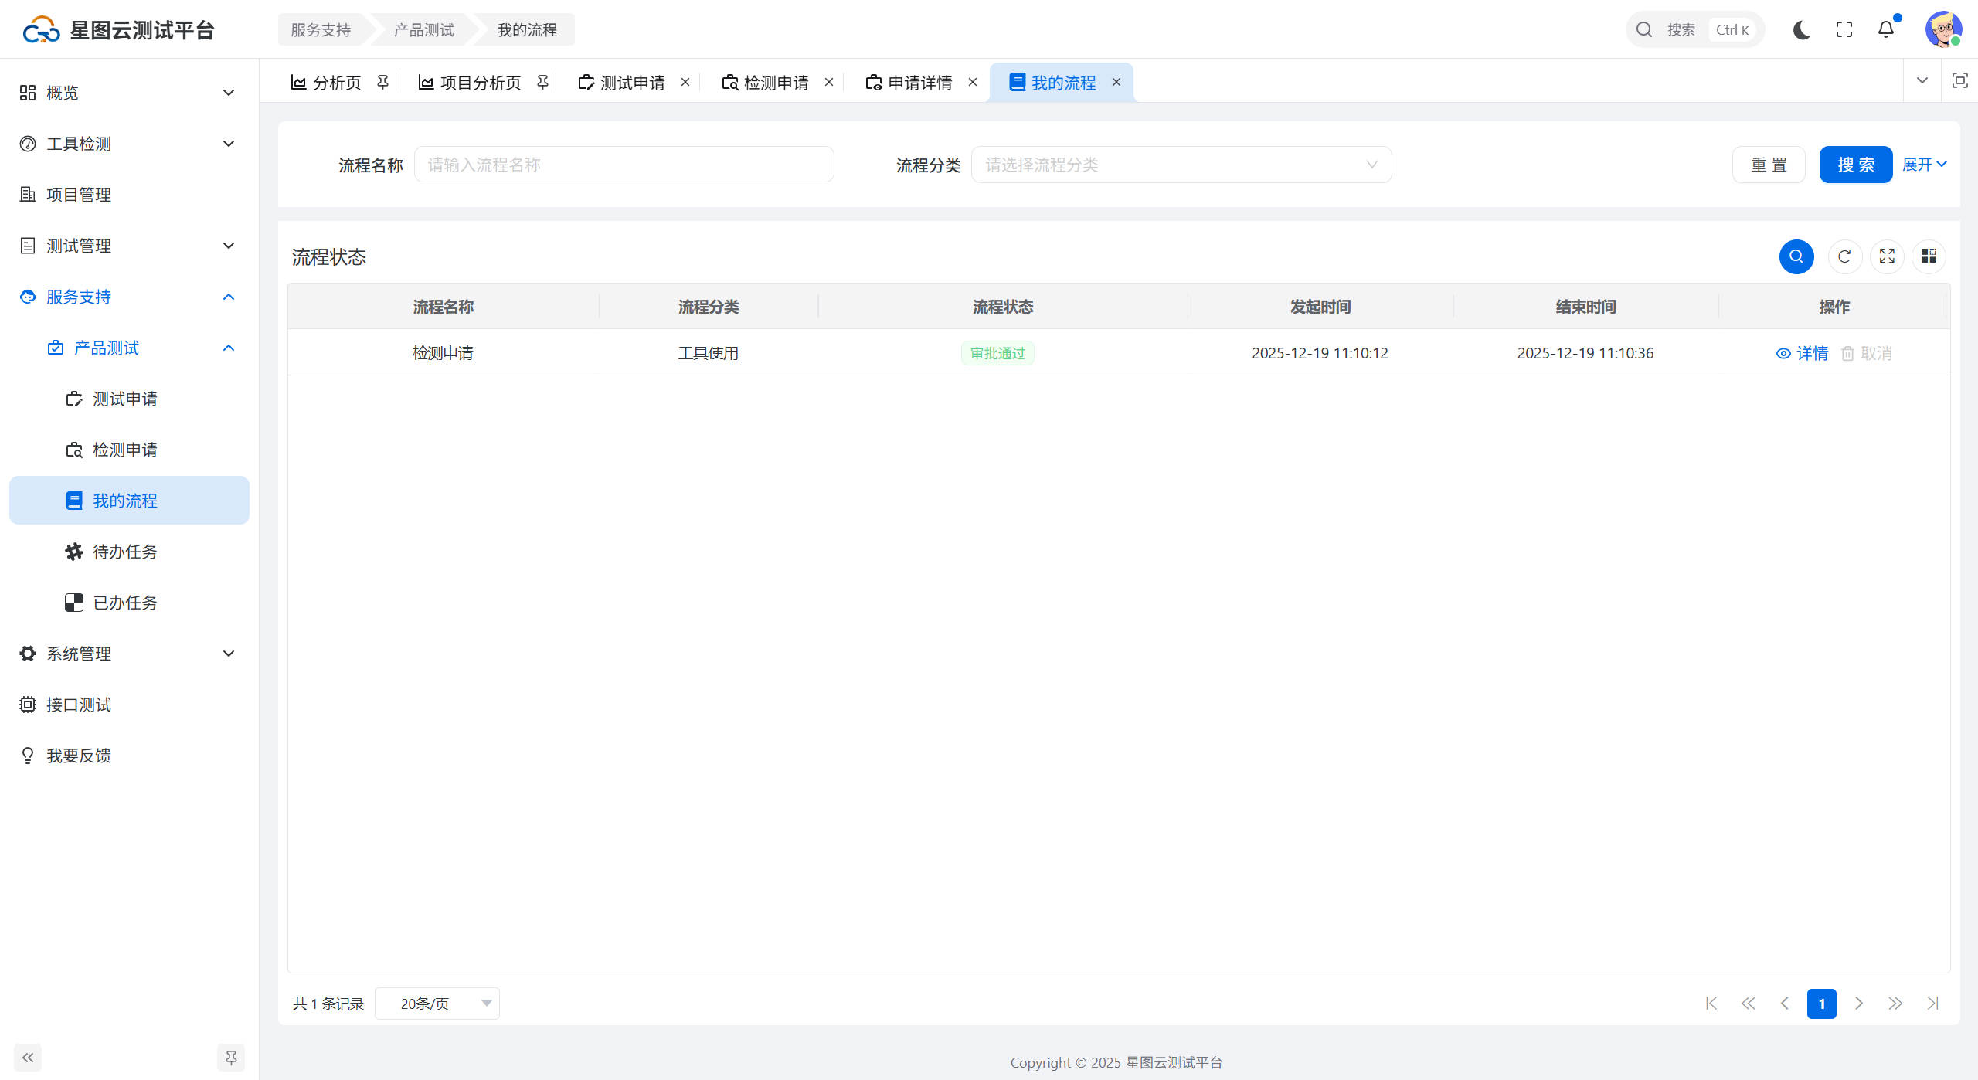Enter fullscreen via header fullscreen icon

pos(1844,29)
